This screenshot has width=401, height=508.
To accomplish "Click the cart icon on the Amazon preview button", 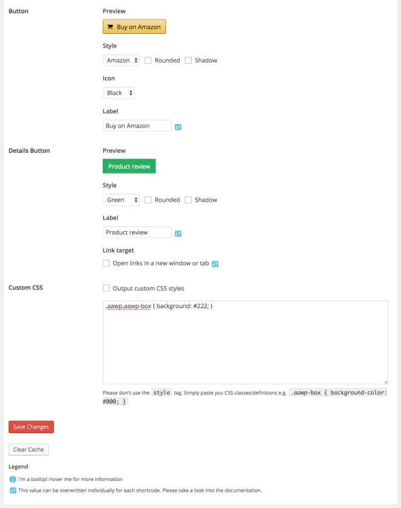I will [x=110, y=27].
